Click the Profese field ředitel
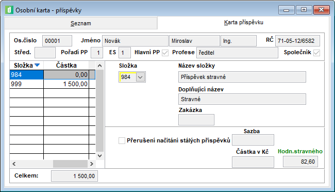This screenshot has width=335, height=192. point(237,53)
